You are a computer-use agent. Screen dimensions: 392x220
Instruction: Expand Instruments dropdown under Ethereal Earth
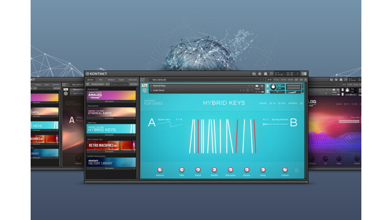pyautogui.click(x=111, y=118)
